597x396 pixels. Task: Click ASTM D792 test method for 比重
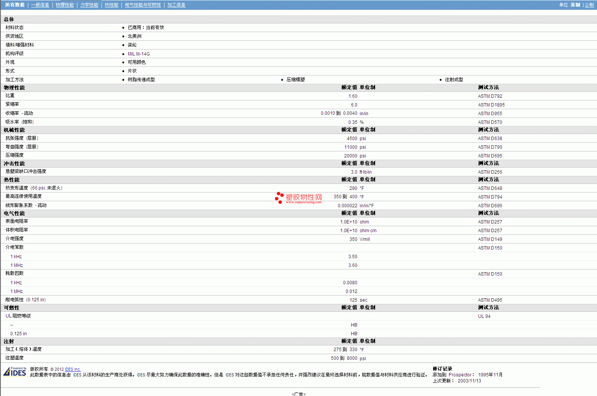pos(490,96)
